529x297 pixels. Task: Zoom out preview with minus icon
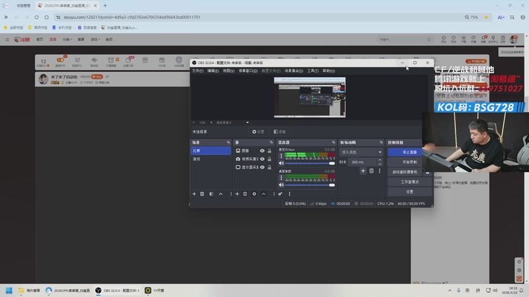[x=194, y=123]
